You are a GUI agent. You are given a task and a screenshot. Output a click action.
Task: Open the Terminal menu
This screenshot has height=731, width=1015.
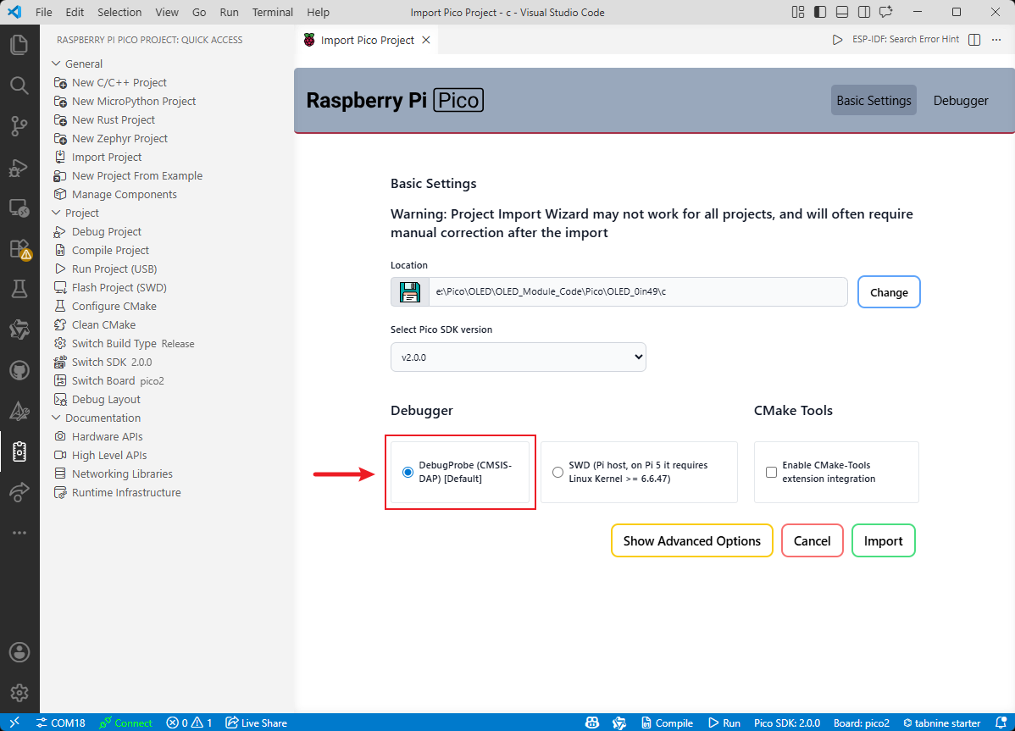pyautogui.click(x=273, y=12)
